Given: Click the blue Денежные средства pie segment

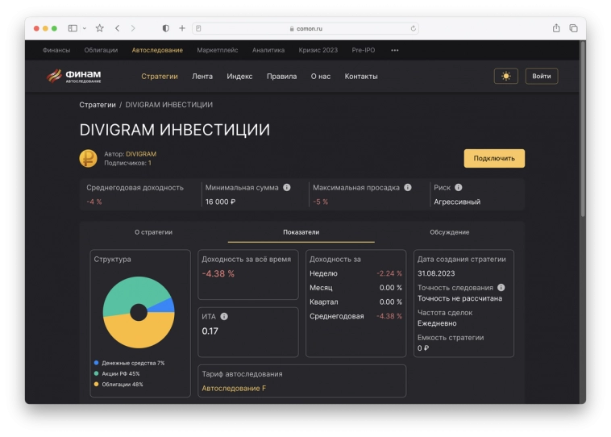Looking at the screenshot, I should click(165, 306).
